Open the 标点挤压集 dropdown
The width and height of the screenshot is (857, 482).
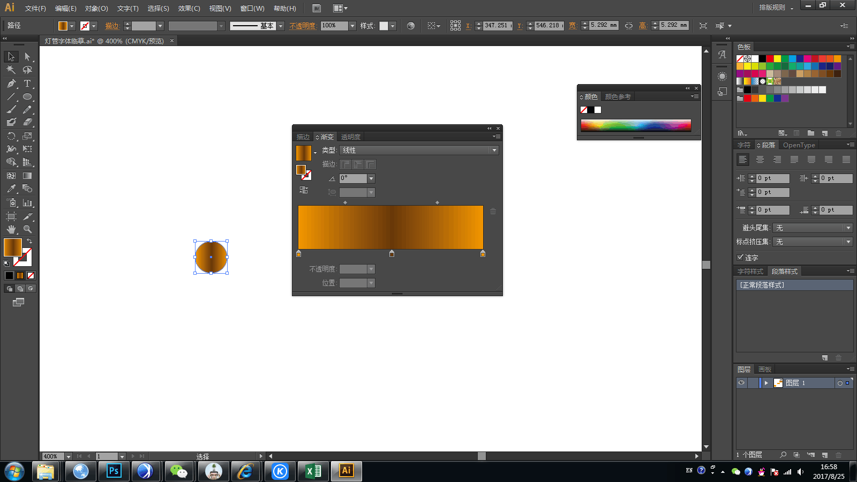(x=813, y=242)
